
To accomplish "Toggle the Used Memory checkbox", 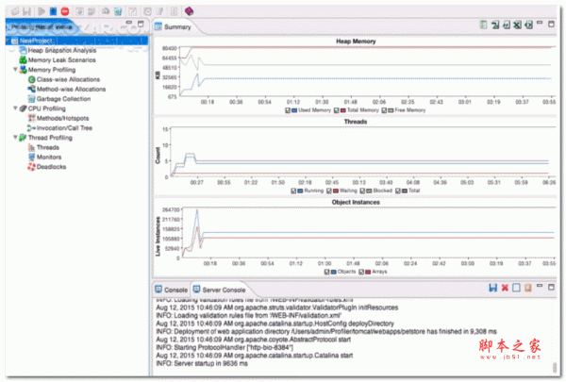I will pyautogui.click(x=288, y=110).
